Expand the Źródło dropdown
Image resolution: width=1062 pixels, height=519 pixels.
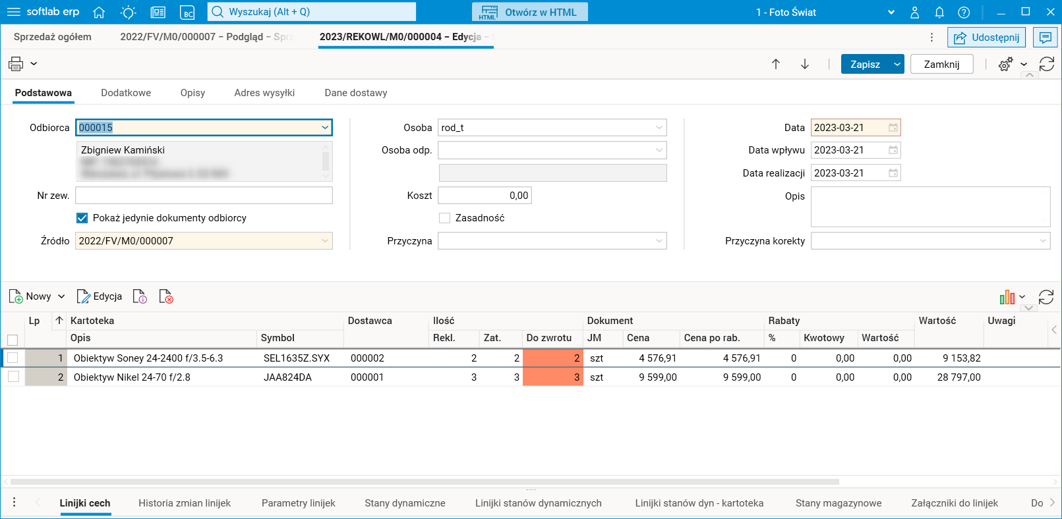[x=325, y=241]
